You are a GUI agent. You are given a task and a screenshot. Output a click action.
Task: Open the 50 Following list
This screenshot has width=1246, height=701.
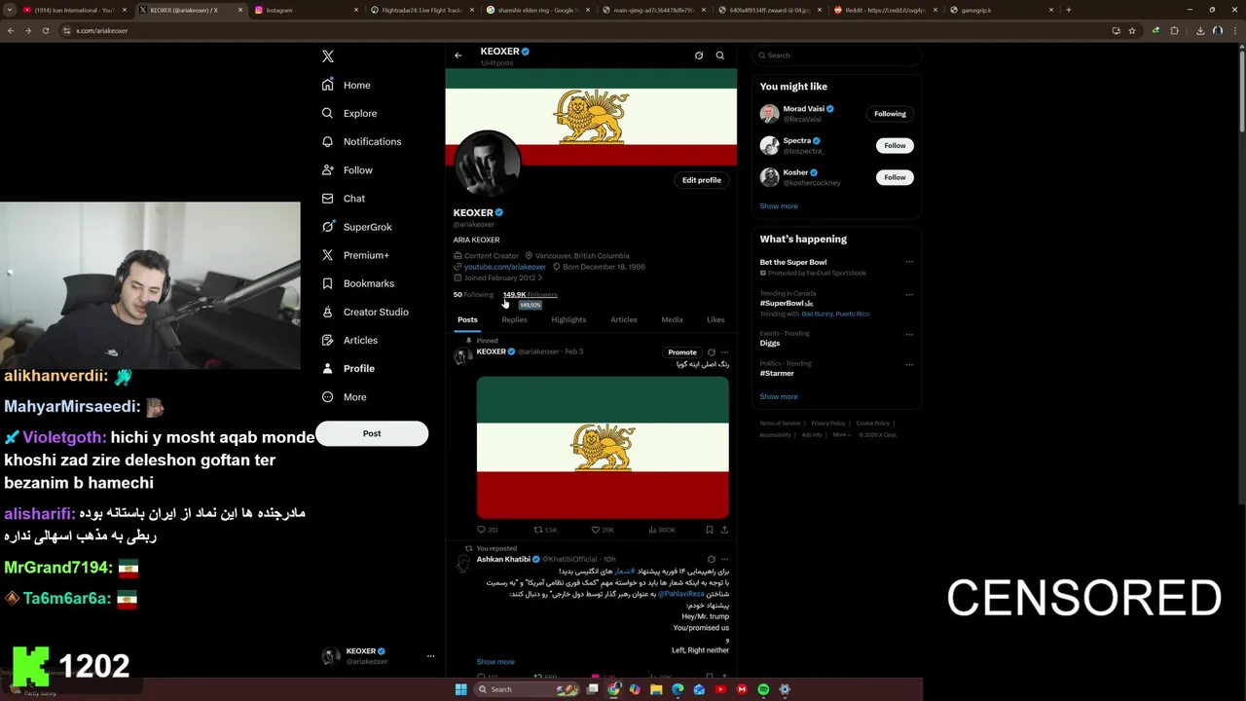(473, 294)
